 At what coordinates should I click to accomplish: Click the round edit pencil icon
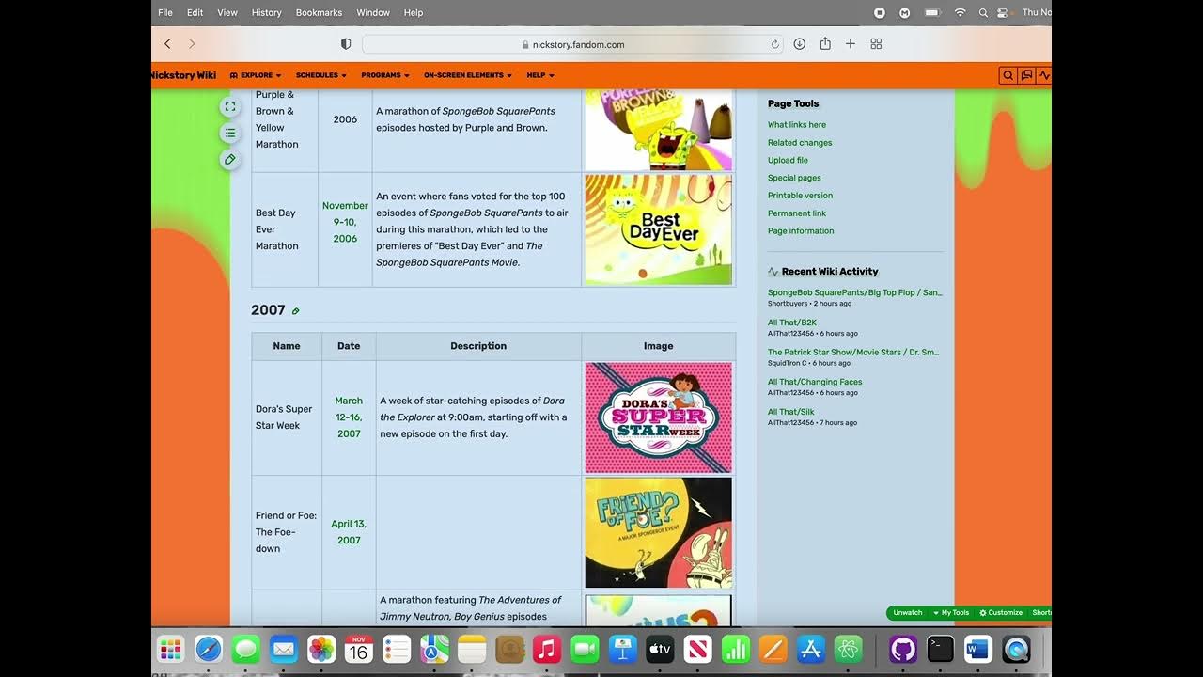click(229, 160)
